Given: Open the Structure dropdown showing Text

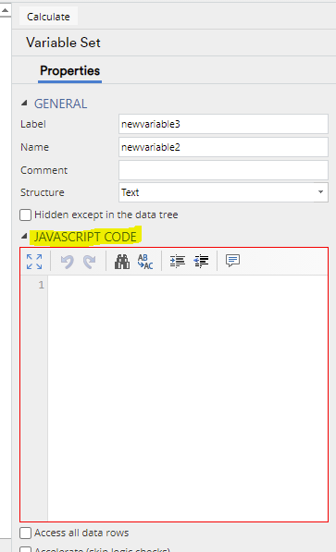Looking at the screenshot, I should (x=223, y=192).
